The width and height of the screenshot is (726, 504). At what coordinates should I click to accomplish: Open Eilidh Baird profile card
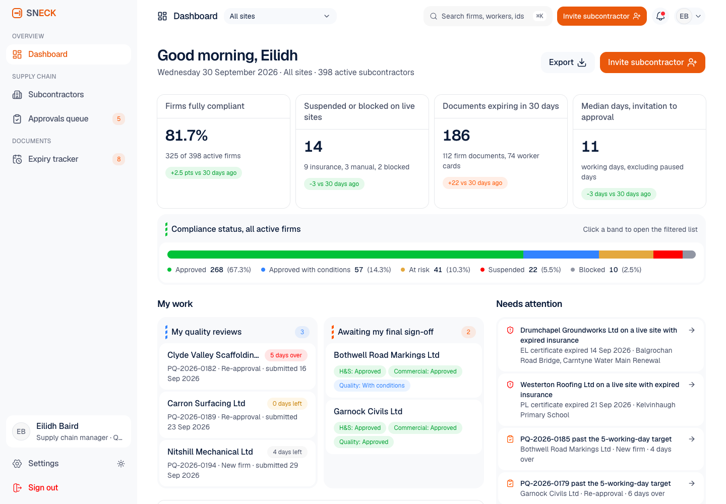coord(69,431)
